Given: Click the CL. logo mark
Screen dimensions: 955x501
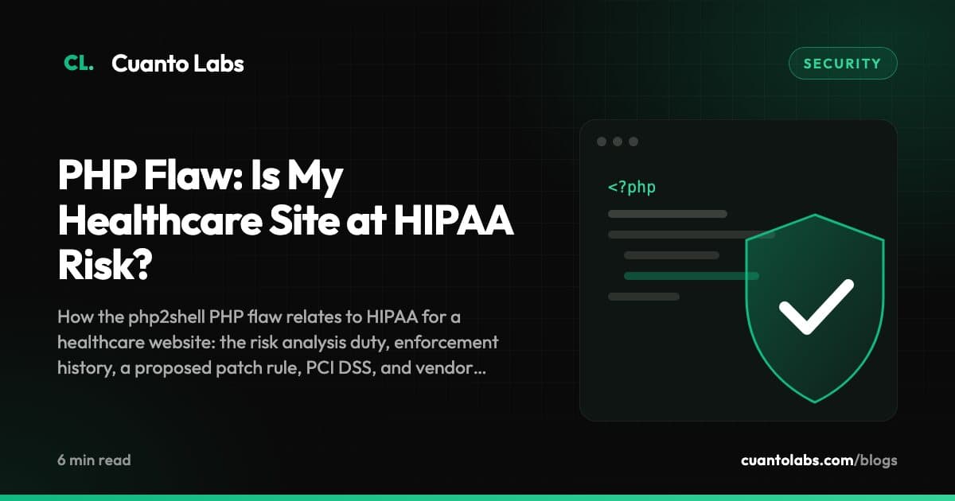Looking at the screenshot, I should [78, 64].
